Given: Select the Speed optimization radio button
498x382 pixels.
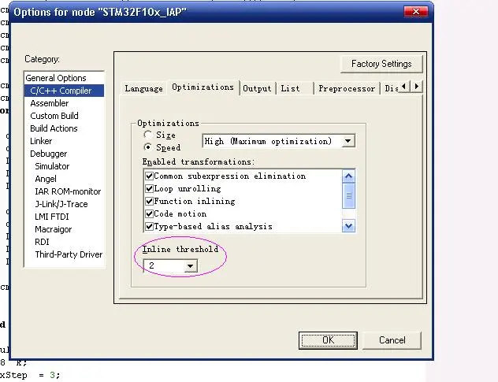Looking at the screenshot, I should pyautogui.click(x=147, y=147).
